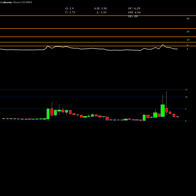The image size is (196, 196).
Task: Click the "24" label on the orange-line scale
Action: click(x=188, y=31)
